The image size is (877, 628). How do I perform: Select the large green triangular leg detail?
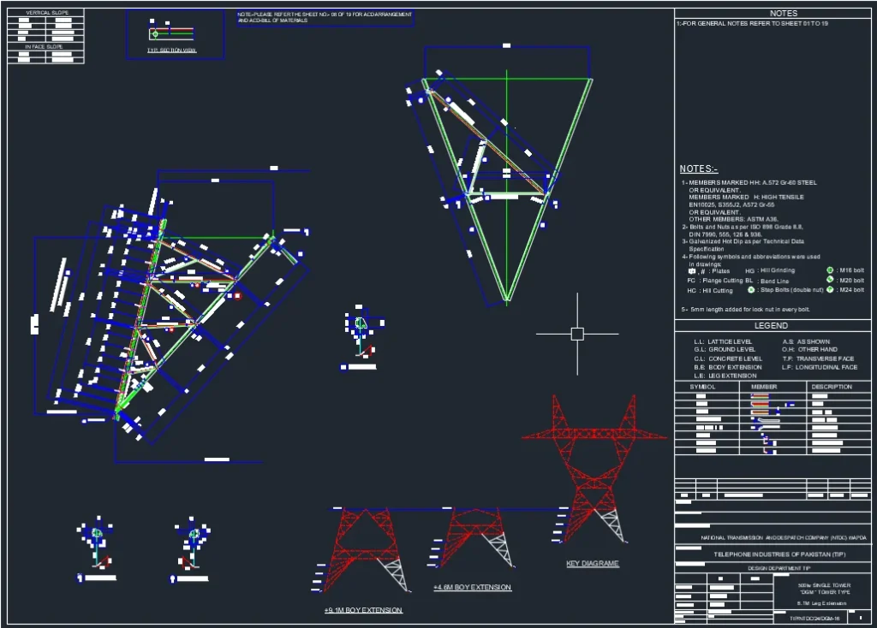coord(507,188)
